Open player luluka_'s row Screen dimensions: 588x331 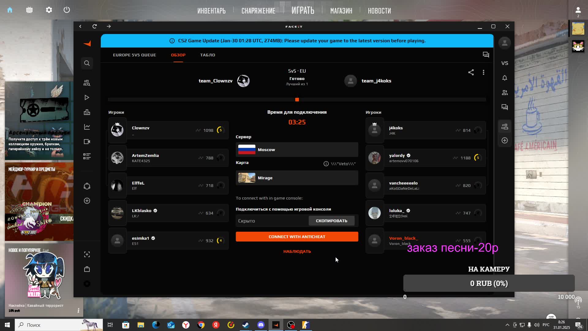coord(426,213)
